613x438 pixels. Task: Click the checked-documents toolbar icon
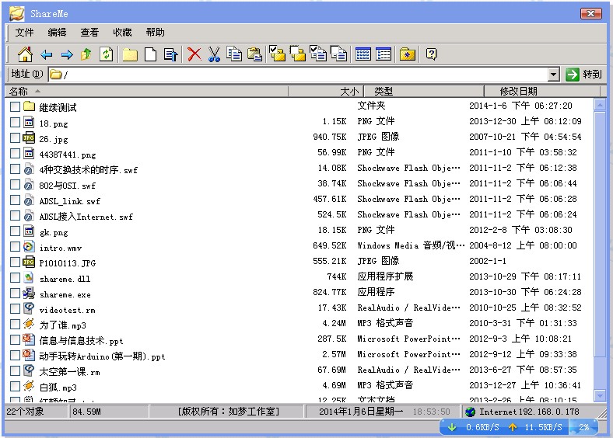tap(318, 54)
